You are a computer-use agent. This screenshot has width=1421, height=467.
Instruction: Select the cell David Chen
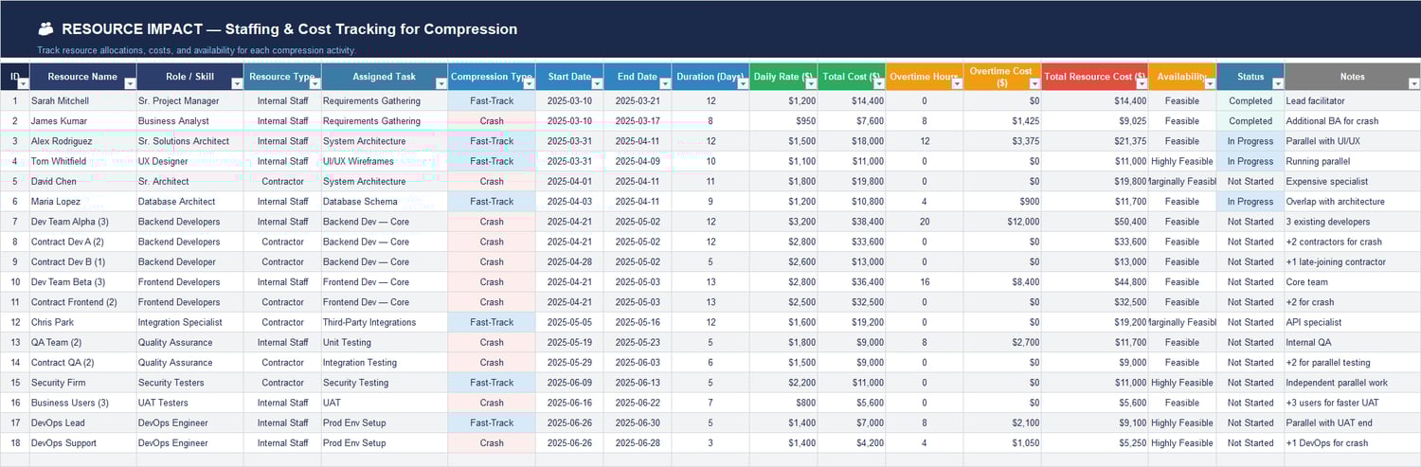click(x=83, y=181)
